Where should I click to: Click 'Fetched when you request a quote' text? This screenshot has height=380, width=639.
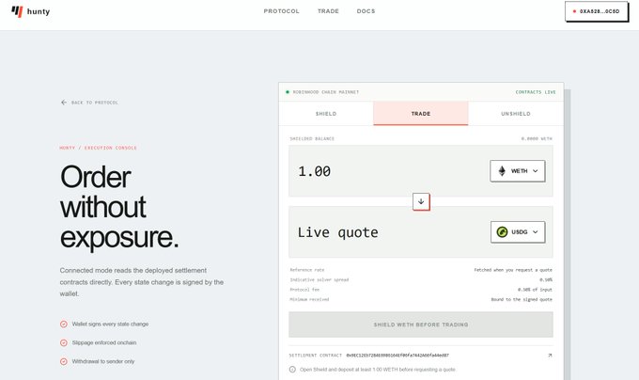click(513, 270)
